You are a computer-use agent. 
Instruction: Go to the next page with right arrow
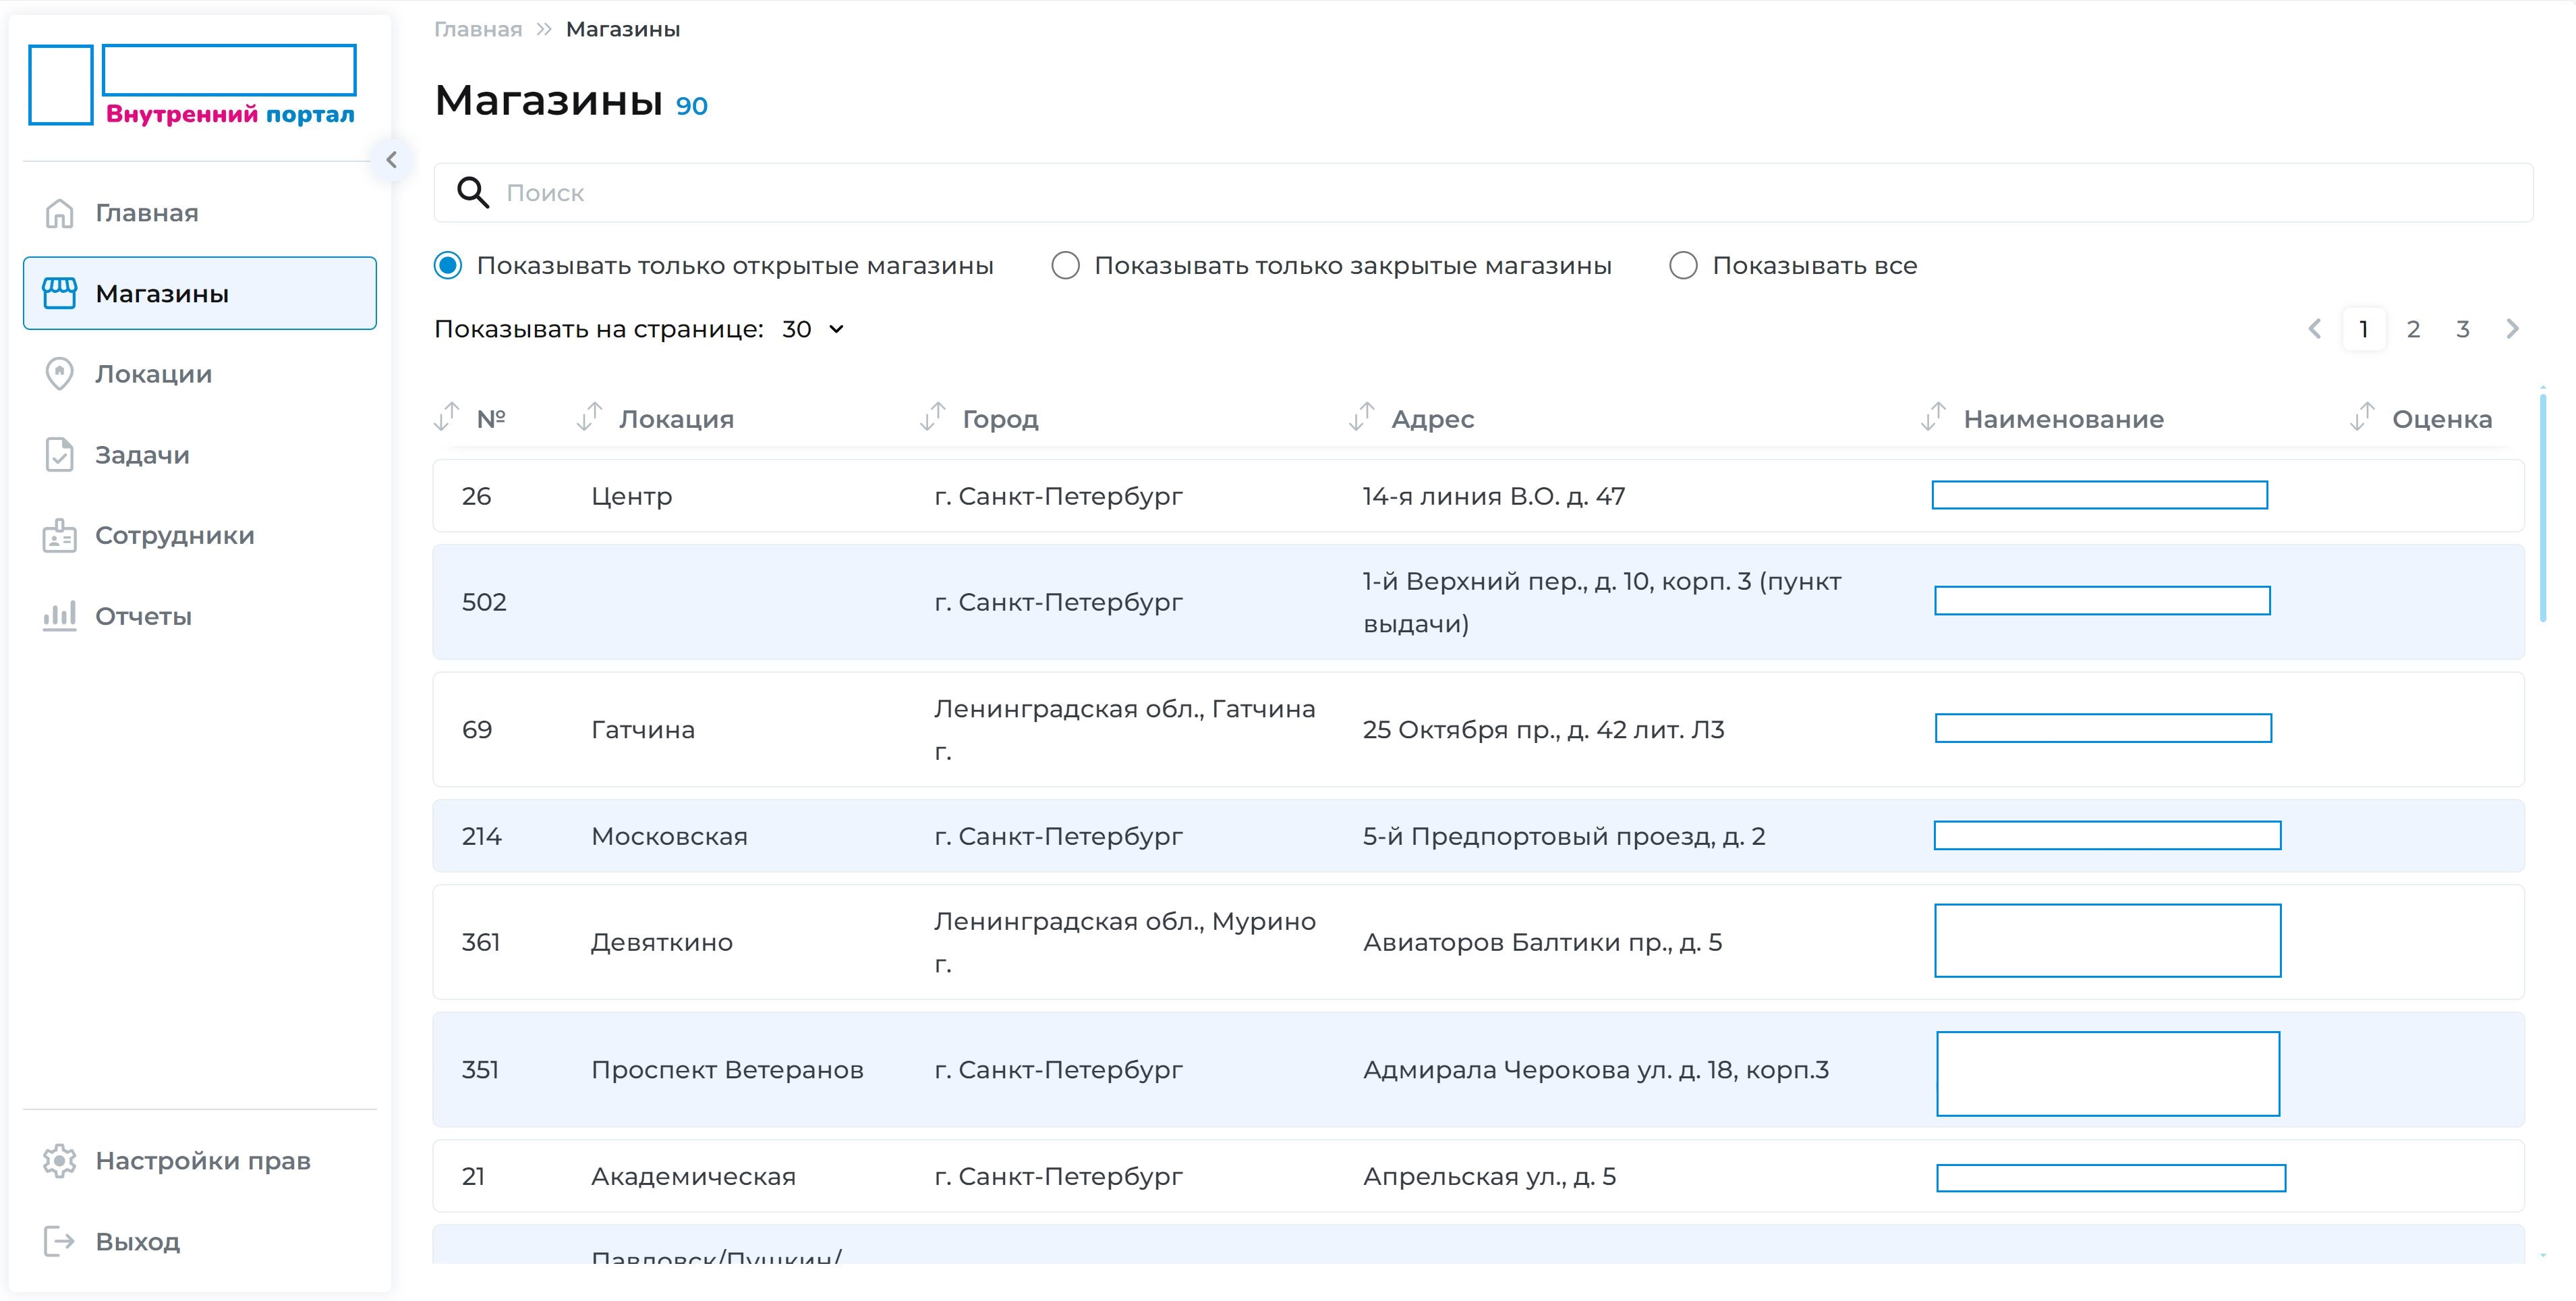2512,329
